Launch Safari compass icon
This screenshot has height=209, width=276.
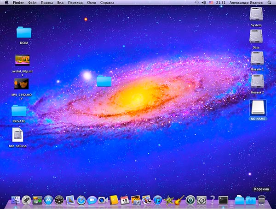[81, 200]
